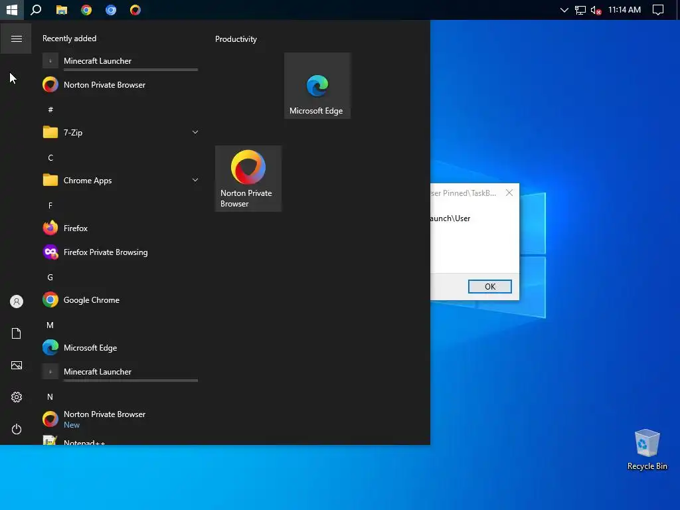Image resolution: width=680 pixels, height=510 pixels.
Task: Open the clock showing 11:14 AM
Action: 624,9
